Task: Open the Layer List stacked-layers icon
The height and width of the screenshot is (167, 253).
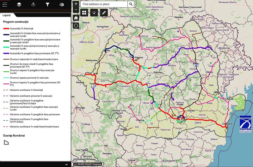Action: (x=19, y=4)
